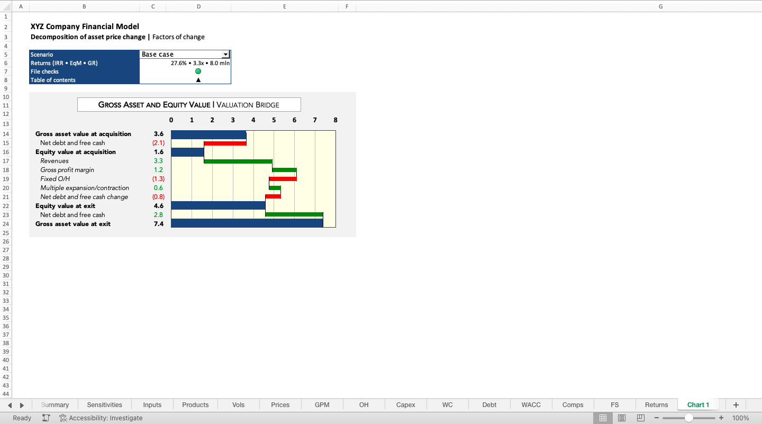This screenshot has width=762, height=424.
Task: Select column E header
Action: click(285, 6)
